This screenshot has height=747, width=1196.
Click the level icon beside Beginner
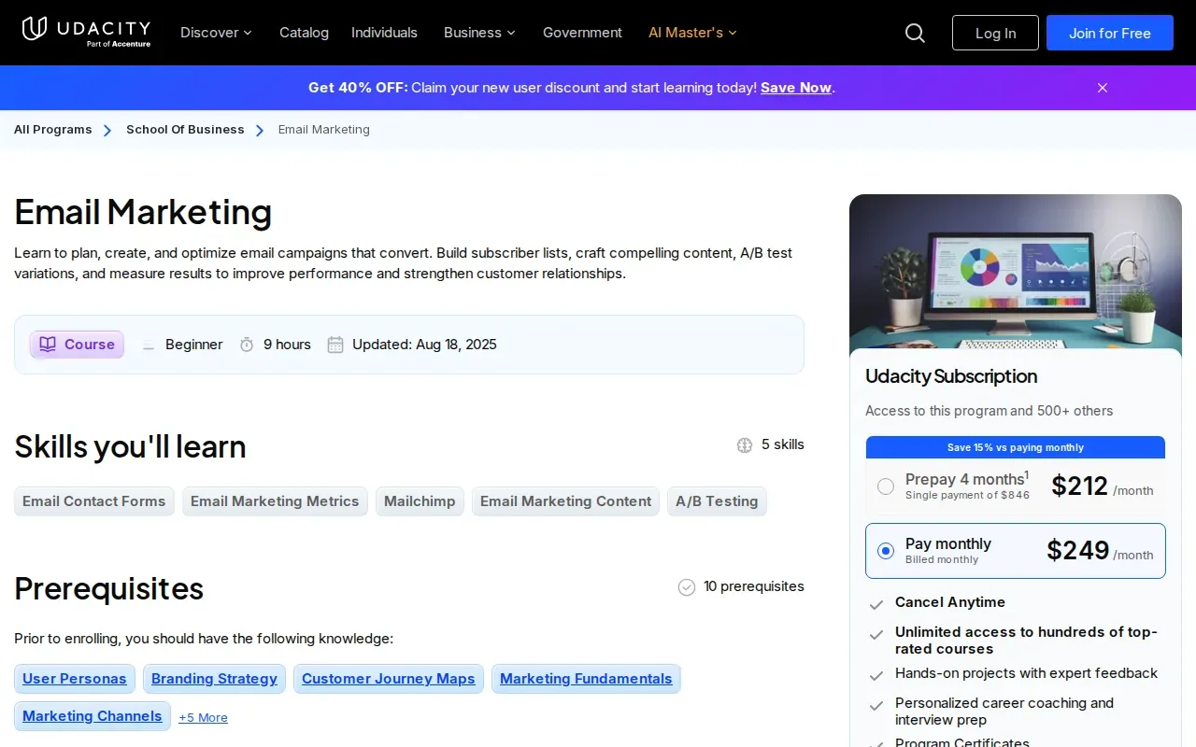click(149, 345)
